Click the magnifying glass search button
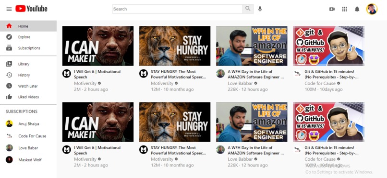The image size is (387, 178). (x=248, y=9)
